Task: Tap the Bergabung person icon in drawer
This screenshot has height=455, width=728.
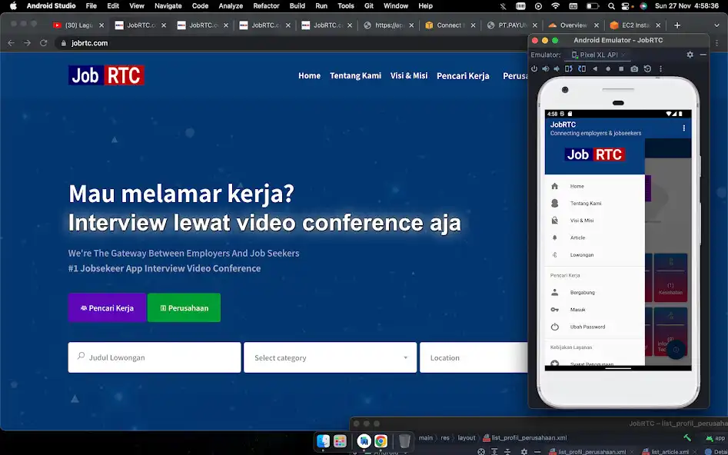Action: tap(554, 293)
